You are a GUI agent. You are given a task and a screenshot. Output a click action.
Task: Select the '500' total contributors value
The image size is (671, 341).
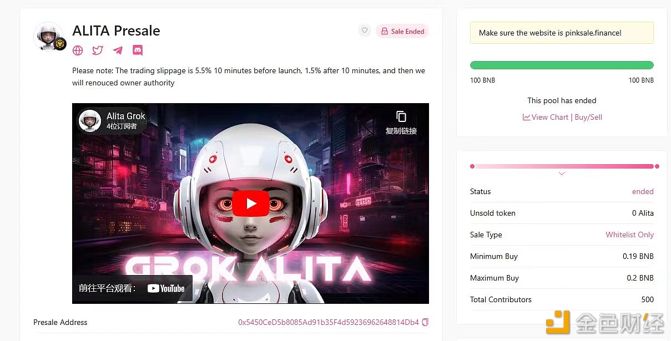pos(647,299)
